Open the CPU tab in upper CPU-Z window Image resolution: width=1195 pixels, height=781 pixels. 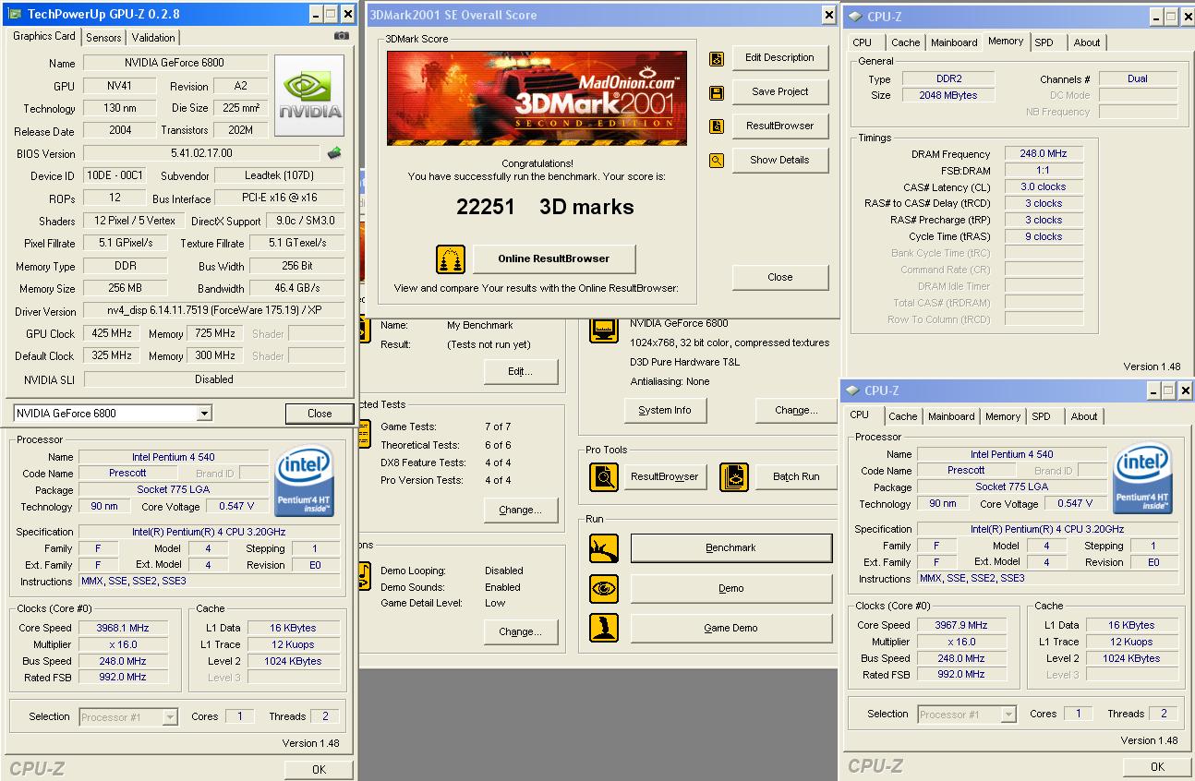click(x=863, y=42)
